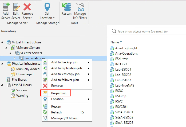This screenshot has width=186, height=127.
Task: Select the Aria-LogInsight VM
Action: pyautogui.click(x=124, y=48)
